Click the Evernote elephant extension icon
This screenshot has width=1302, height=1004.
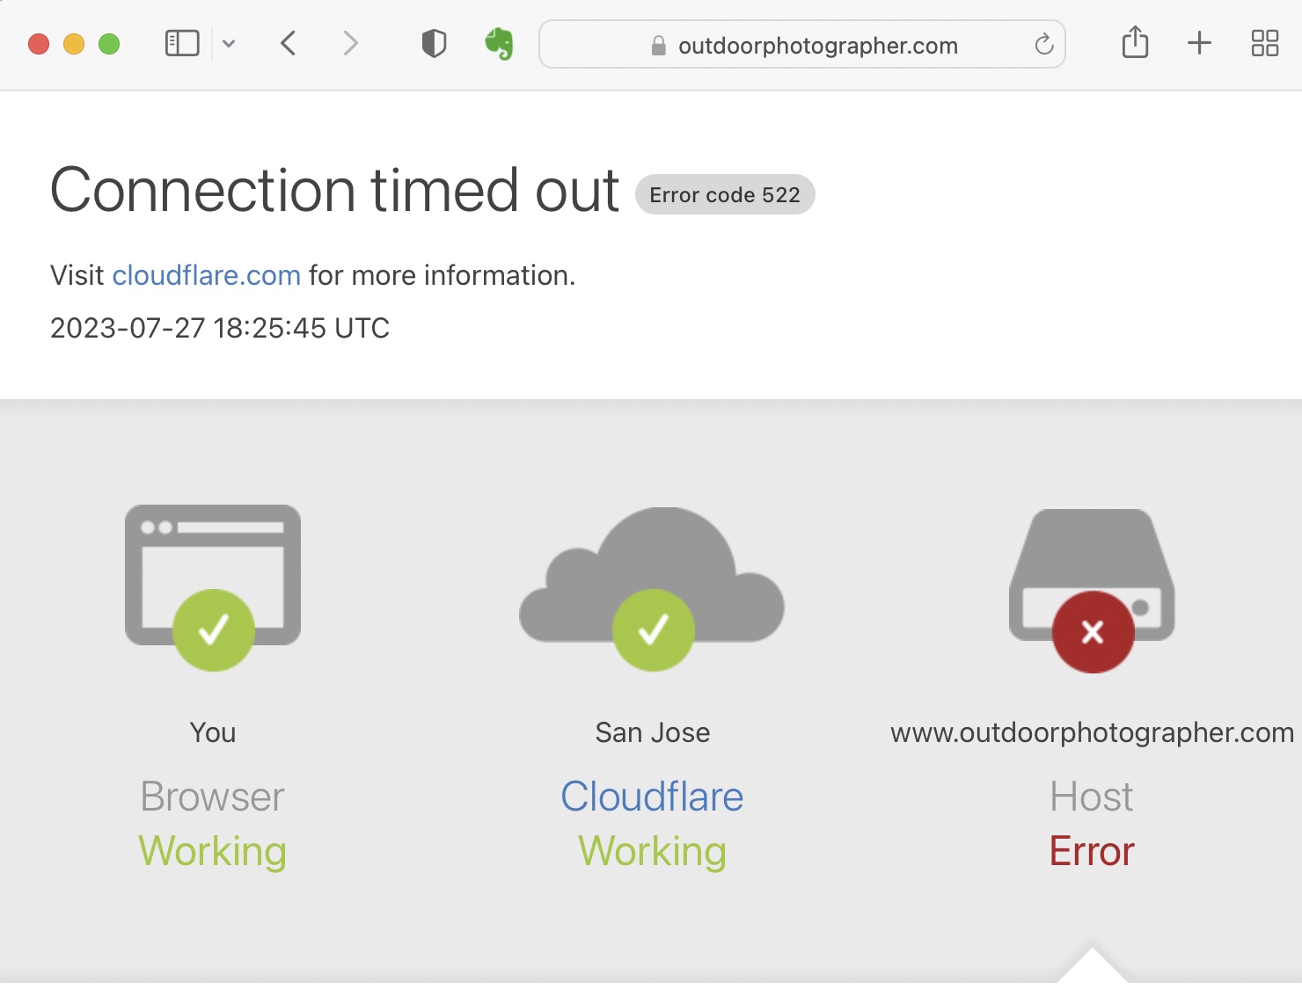pyautogui.click(x=499, y=43)
